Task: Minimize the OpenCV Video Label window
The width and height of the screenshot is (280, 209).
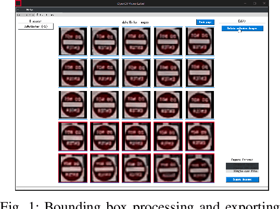Action: (245, 4)
